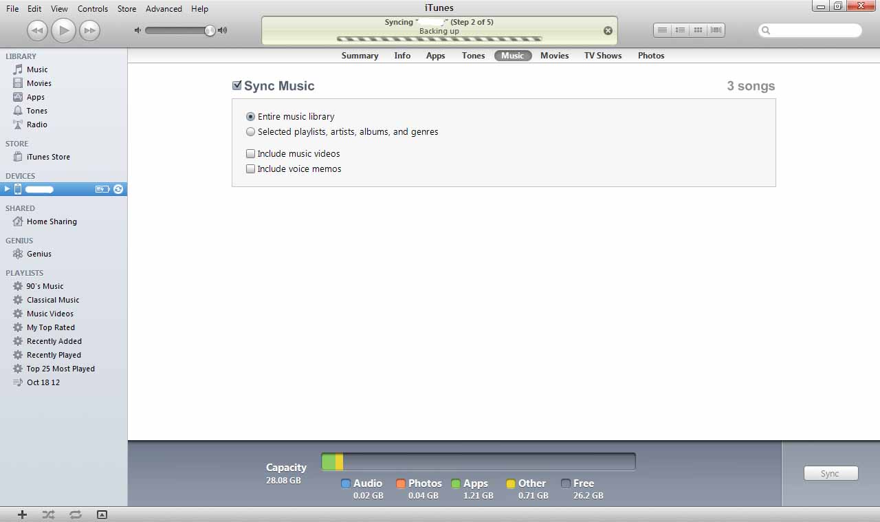Toggle shuffle button at bottom

pos(48,514)
